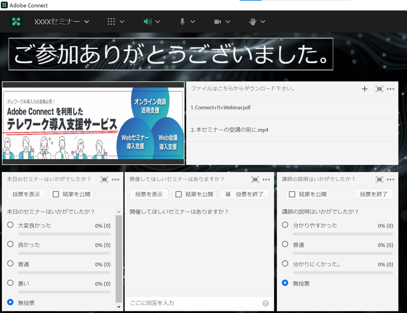This screenshot has height=313, width=407.
Task: Open the microphone options dropdown arrow
Action: [x=193, y=22]
